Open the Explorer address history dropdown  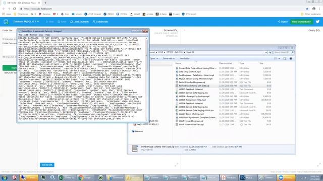[x=266, y=52]
